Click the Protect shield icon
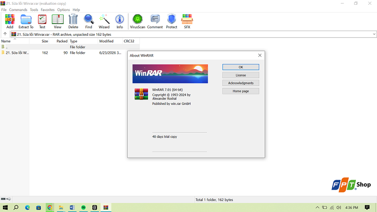 pyautogui.click(x=172, y=21)
